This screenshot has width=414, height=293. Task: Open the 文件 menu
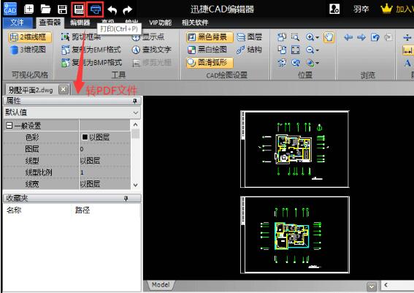(x=18, y=23)
